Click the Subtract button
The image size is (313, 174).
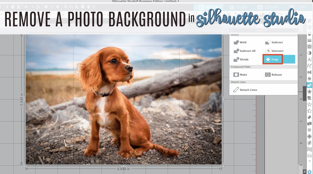(x=274, y=42)
